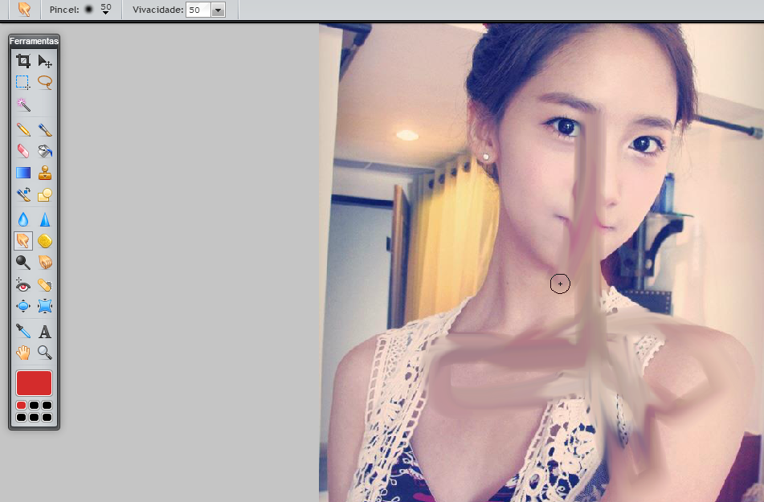Click the Ferramentas panel title bar

[35, 40]
